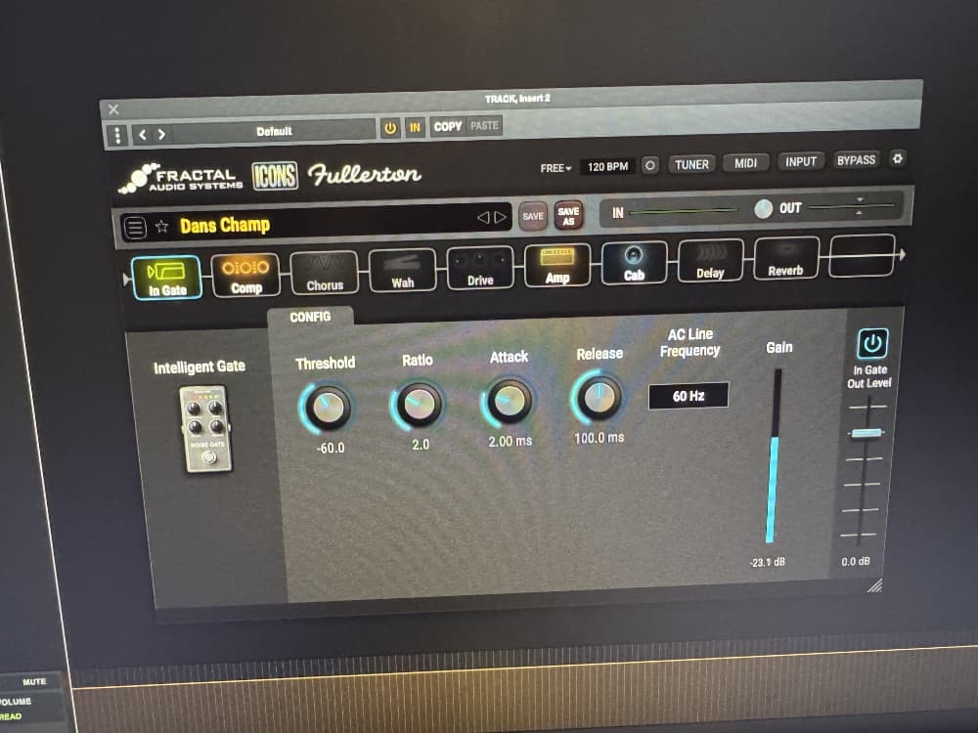This screenshot has height=733, width=978.
Task: Open the FREE tempo mode dropdown
Action: click(556, 168)
